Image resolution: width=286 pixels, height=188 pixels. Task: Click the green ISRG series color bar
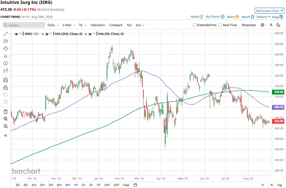pyautogui.click(x=23, y=34)
